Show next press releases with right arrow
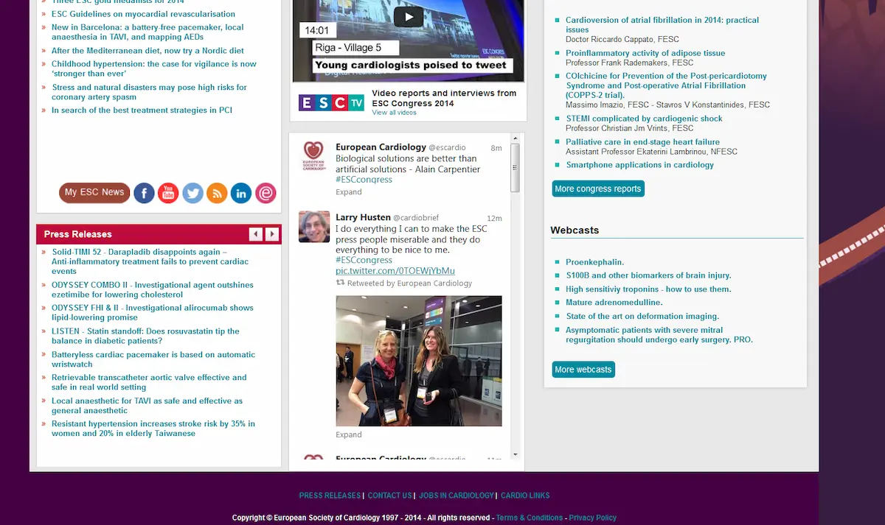Image resolution: width=885 pixels, height=525 pixels. [272, 234]
